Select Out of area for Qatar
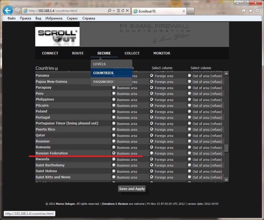264x220 pixels. point(189,135)
